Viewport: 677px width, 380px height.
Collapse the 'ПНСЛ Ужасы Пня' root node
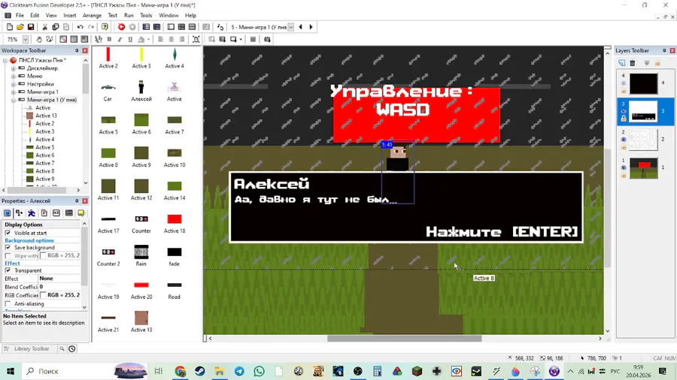(5, 60)
